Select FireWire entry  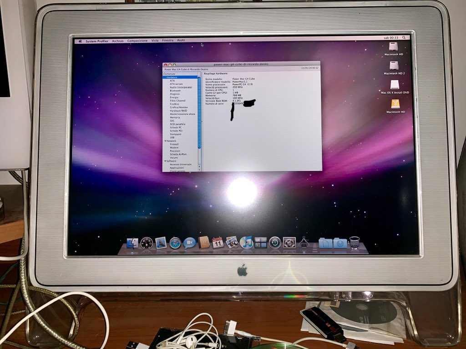click(175, 104)
